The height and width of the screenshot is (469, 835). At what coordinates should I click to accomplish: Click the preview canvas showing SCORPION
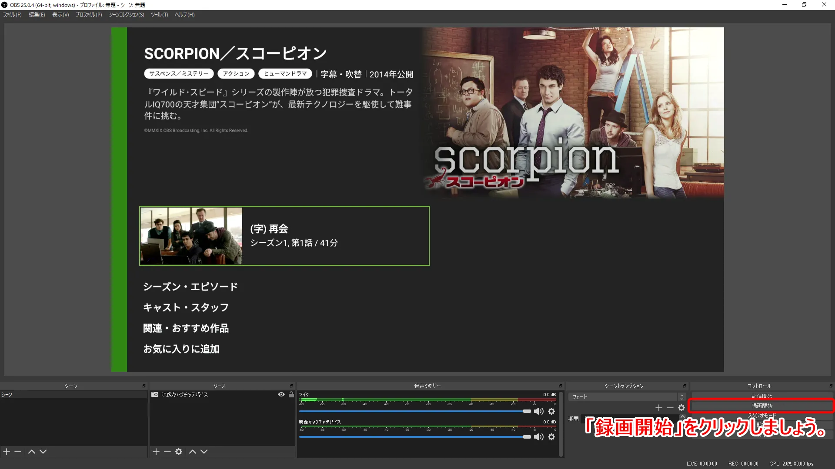tap(417, 199)
